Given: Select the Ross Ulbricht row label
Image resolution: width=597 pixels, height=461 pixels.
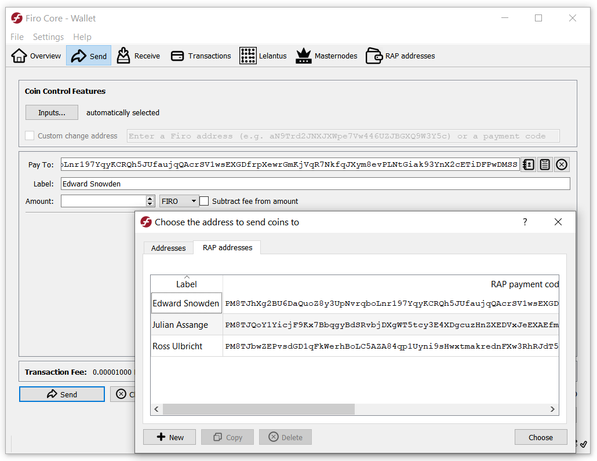Looking at the screenshot, I should pyautogui.click(x=187, y=346).
